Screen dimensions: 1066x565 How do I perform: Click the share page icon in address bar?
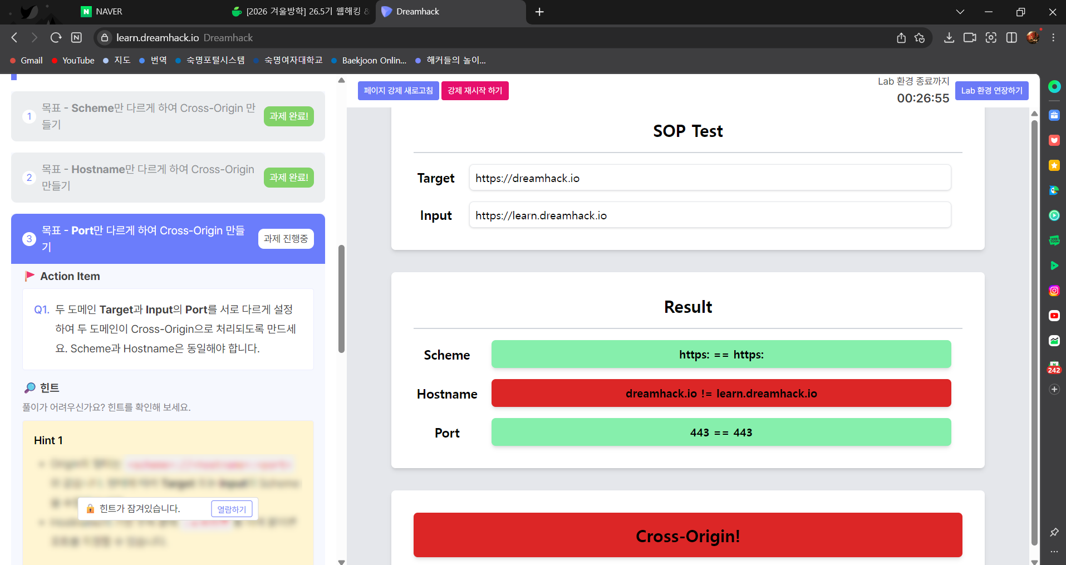[x=901, y=38]
